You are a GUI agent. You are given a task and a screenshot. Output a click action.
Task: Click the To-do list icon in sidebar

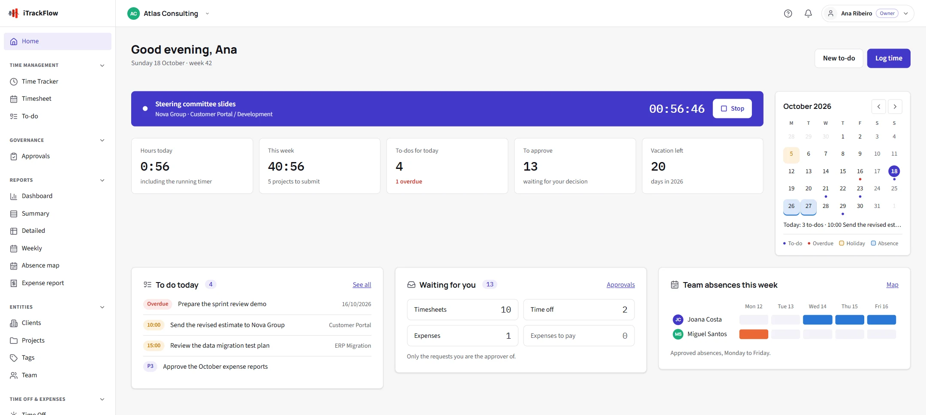coord(14,116)
